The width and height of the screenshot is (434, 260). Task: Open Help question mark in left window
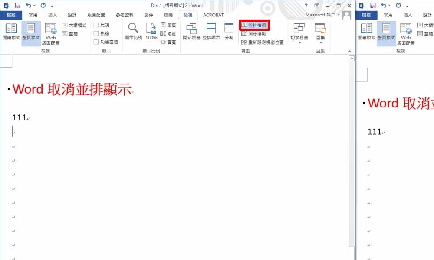tap(306, 6)
